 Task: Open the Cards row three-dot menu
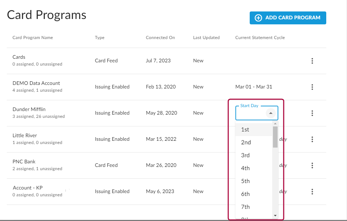[x=312, y=61]
